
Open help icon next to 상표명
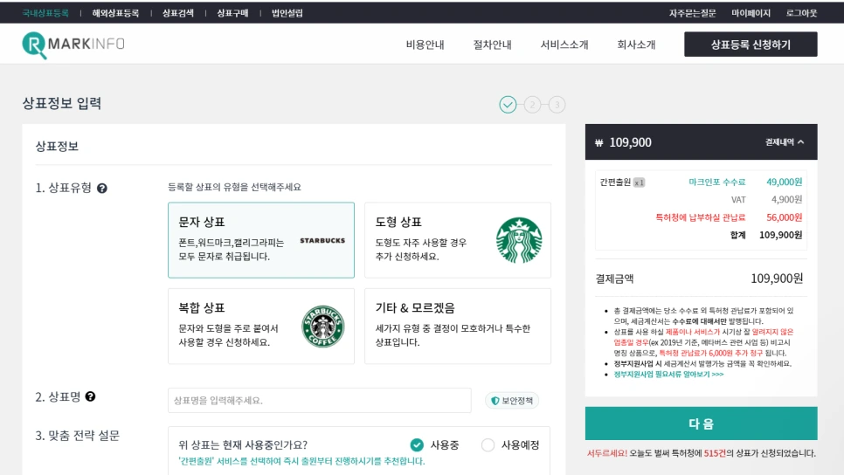point(91,396)
